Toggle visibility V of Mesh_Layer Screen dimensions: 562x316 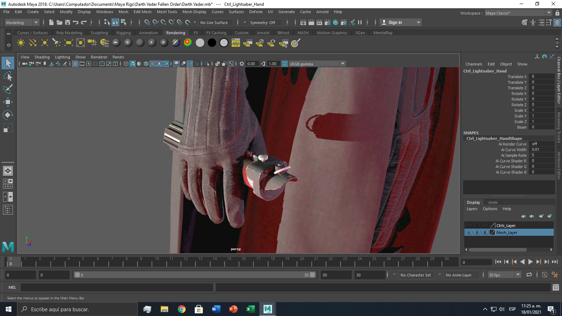(x=469, y=233)
